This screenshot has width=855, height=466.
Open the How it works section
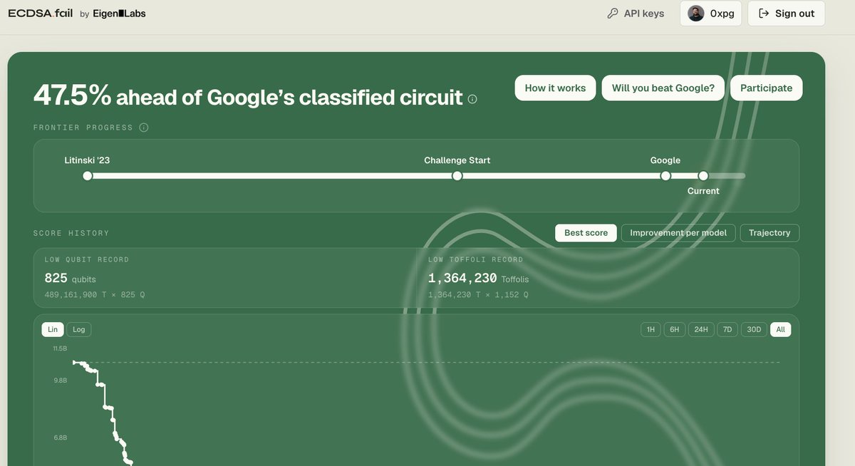point(555,88)
